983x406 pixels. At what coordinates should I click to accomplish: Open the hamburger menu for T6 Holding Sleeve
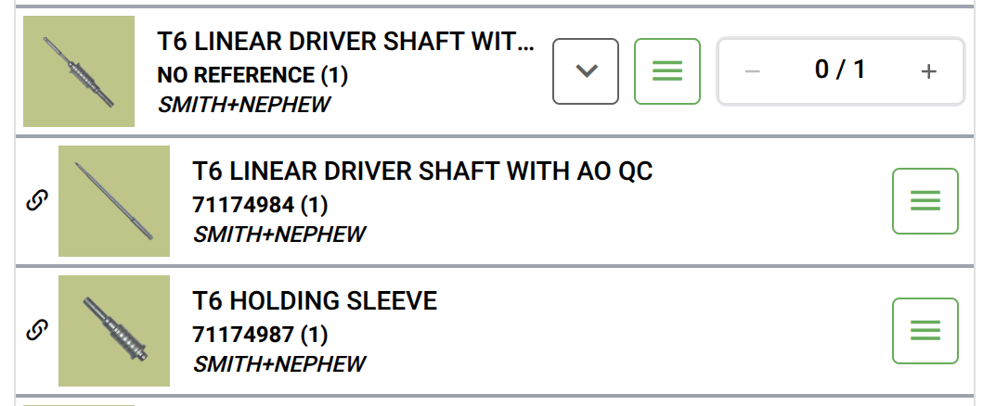tap(925, 331)
